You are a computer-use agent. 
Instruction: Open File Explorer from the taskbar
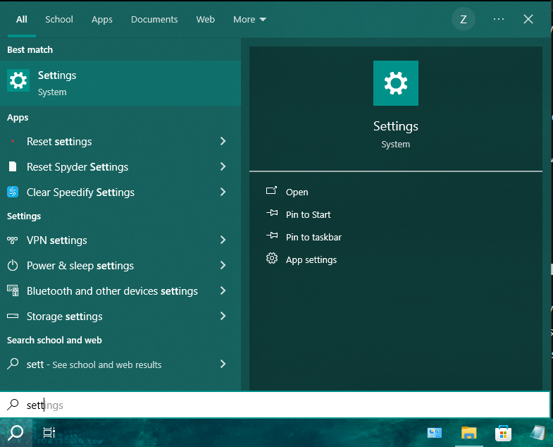[x=468, y=433]
